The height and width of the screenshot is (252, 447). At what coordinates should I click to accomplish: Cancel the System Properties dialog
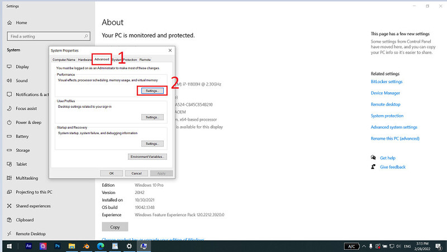[136, 173]
